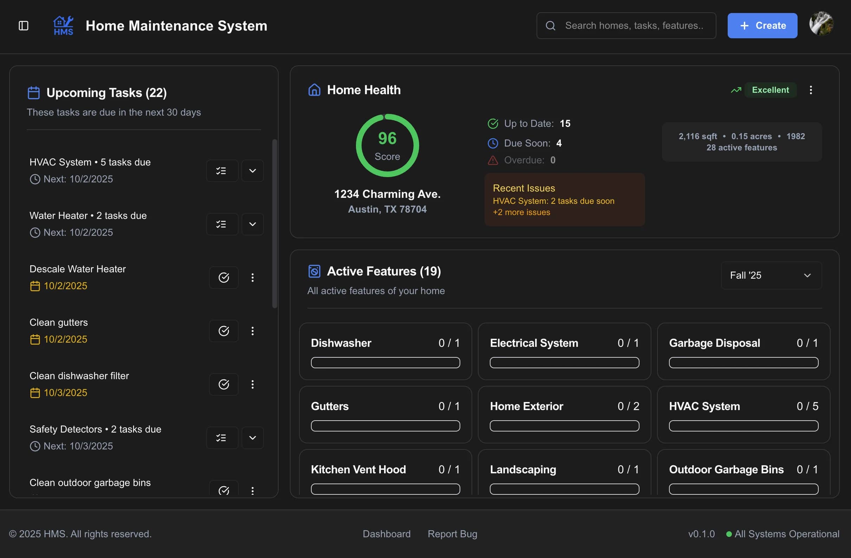The width and height of the screenshot is (851, 558).
Task: Open Dashboard footer link
Action: tap(386, 534)
